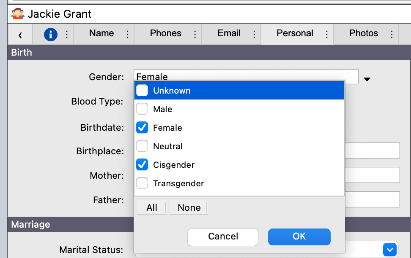411x258 pixels.
Task: Open the Photos tab options dots
Action: coord(392,34)
